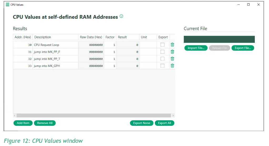
Task: Click the raw data 00000000 in CPU Request Loop row
Action: pos(96,45)
